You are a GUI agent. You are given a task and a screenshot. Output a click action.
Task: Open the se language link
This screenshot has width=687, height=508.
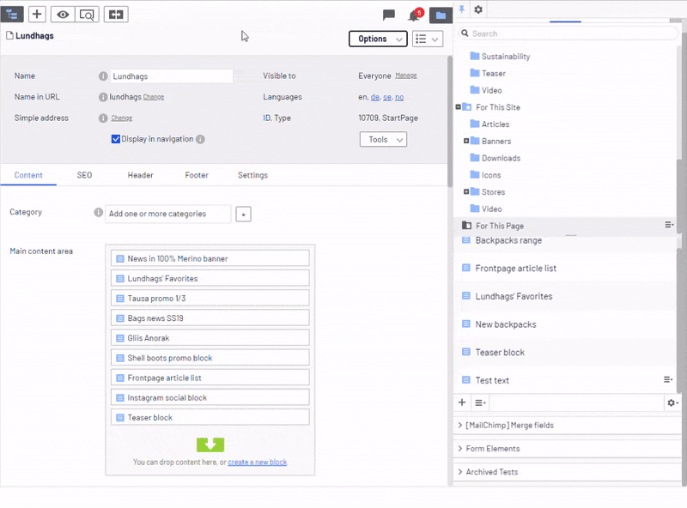(387, 97)
